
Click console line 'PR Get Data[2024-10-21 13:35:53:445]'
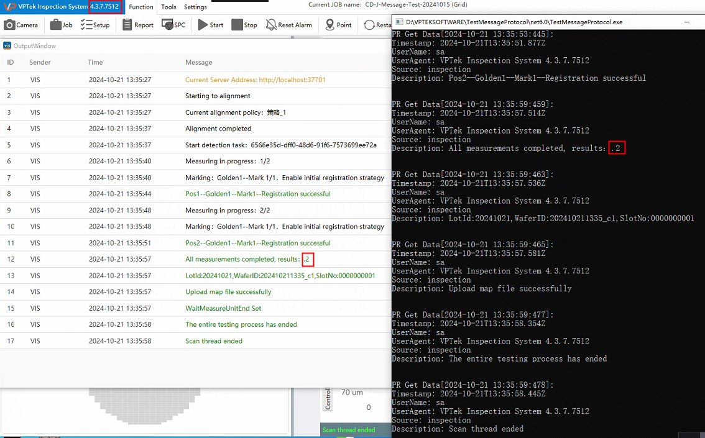[472, 34]
